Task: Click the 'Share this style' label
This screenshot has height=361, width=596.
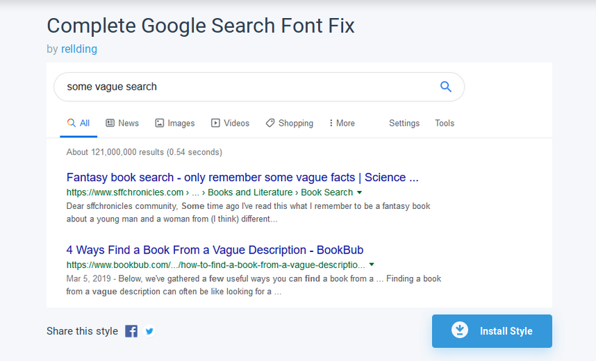Action: coord(82,331)
